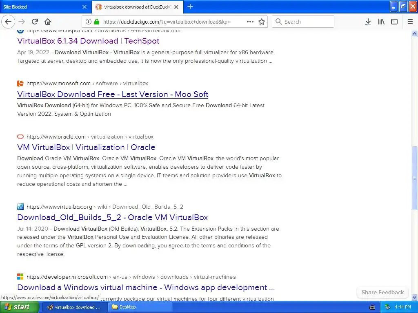Click the duckduckgo.com address bar URL
Viewport: 418px width, 313px height.
[x=167, y=22]
